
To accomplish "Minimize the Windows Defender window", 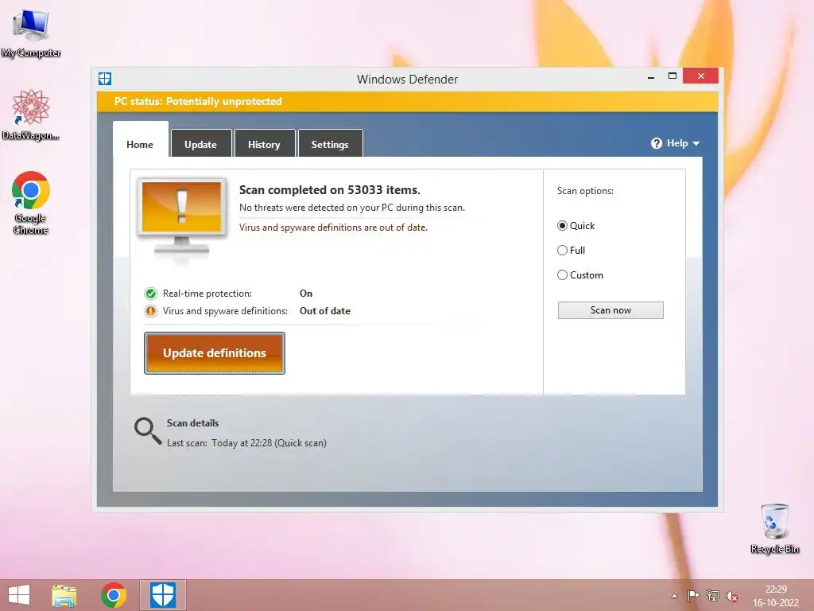I will coord(651,77).
